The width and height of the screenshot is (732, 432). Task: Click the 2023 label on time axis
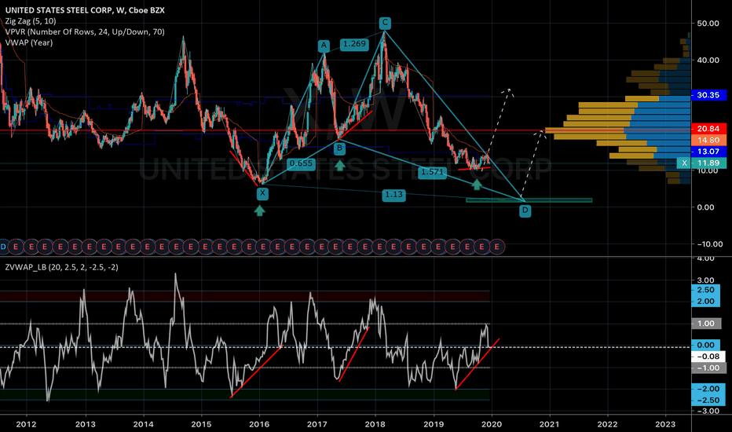[x=665, y=424]
